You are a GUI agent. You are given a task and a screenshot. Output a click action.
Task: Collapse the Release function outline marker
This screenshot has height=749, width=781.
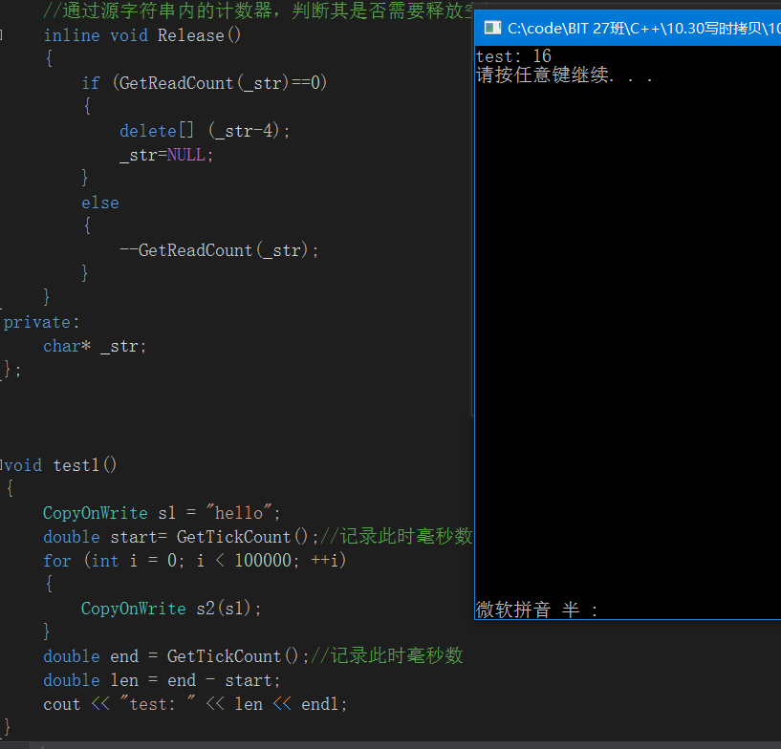tap(2, 34)
